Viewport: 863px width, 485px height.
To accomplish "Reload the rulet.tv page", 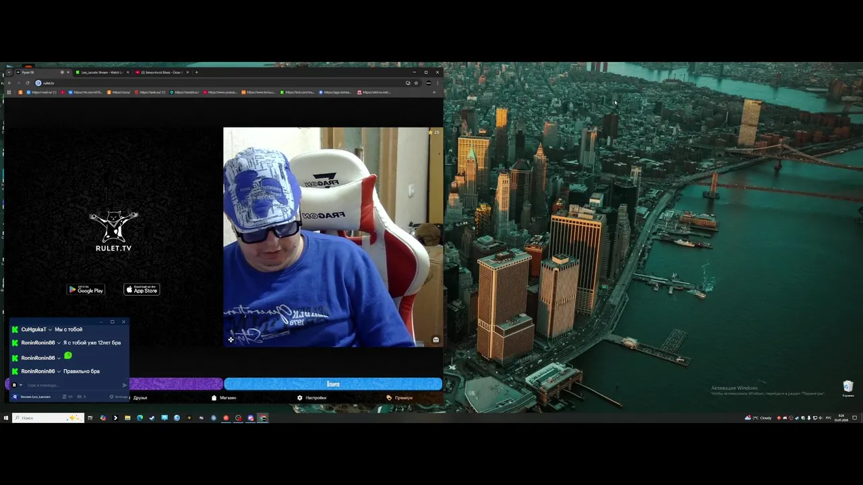I will (28, 83).
